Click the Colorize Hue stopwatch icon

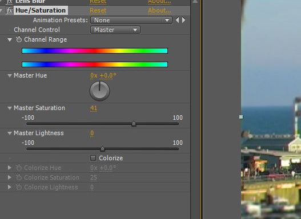tap(19, 168)
